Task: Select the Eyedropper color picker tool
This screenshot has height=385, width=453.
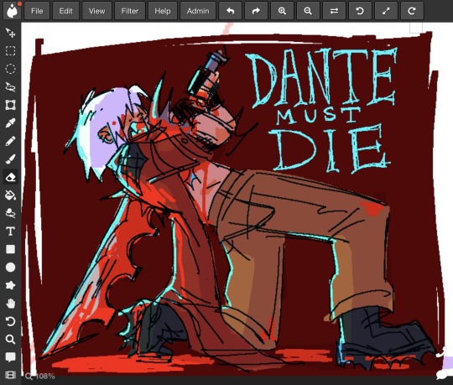Action: [x=10, y=123]
